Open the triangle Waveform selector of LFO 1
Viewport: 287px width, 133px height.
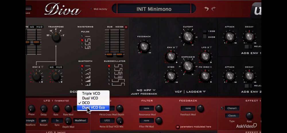click(x=31, y=121)
